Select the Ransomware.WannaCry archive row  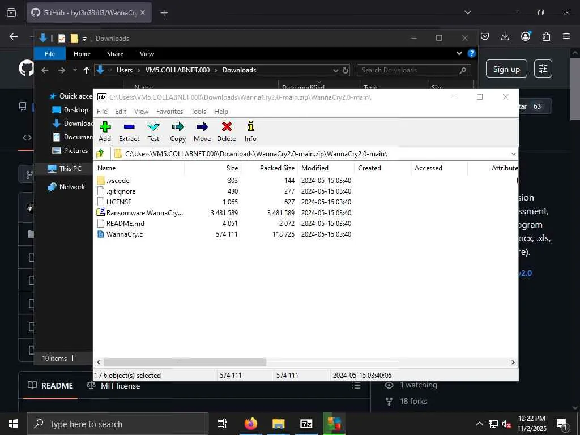224,213
